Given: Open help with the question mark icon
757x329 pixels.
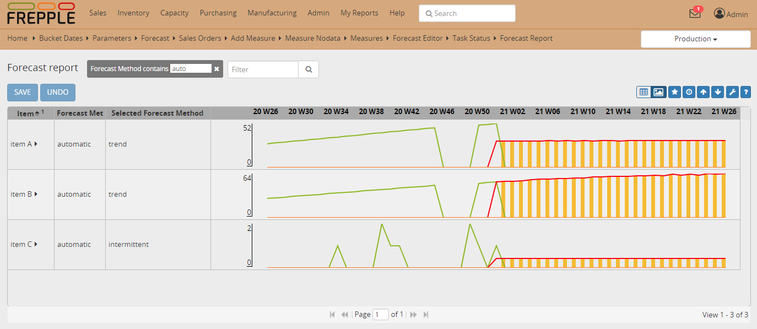Looking at the screenshot, I should [746, 92].
